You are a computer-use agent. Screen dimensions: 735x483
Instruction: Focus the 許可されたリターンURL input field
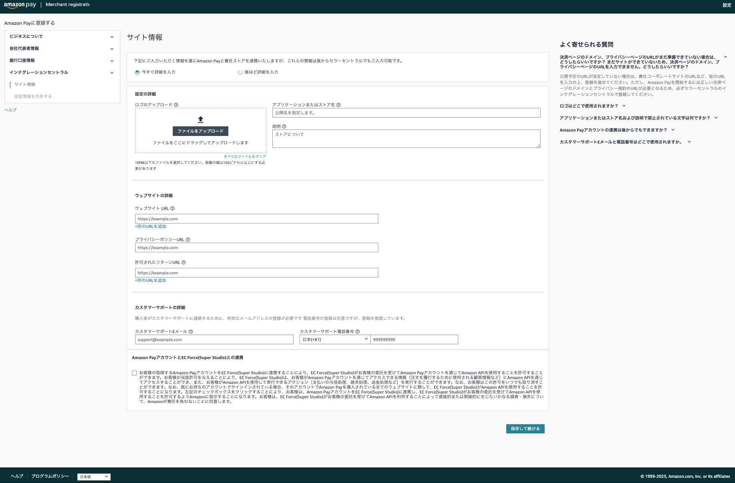[x=257, y=273]
